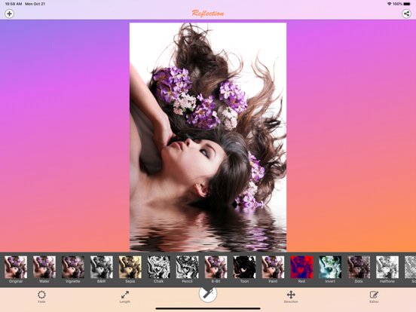Tap the add photo plus icon
The width and height of the screenshot is (416, 312).
tap(9, 14)
